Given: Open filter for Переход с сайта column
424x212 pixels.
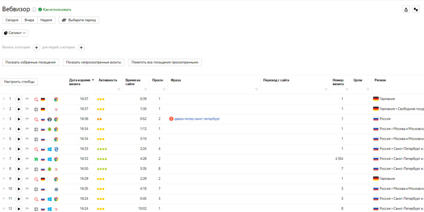Looking at the screenshot, I should 326,89.
